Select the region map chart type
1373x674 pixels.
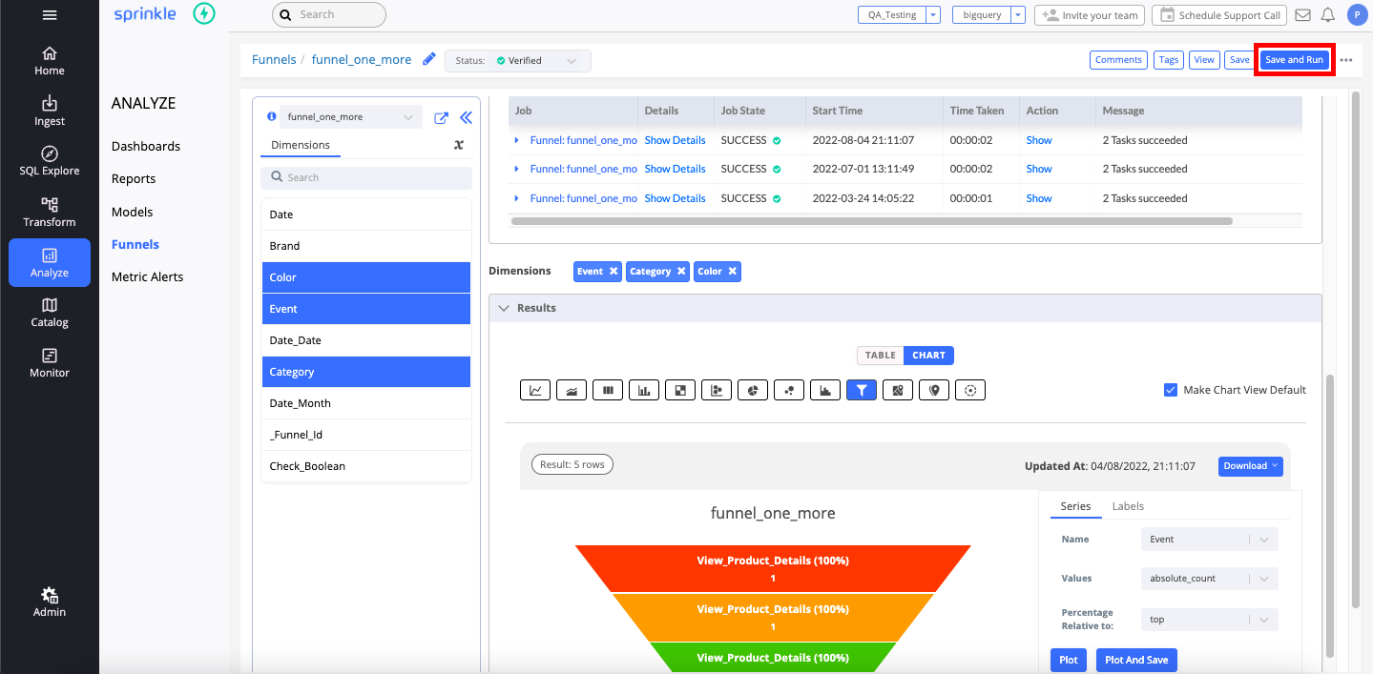click(x=898, y=390)
